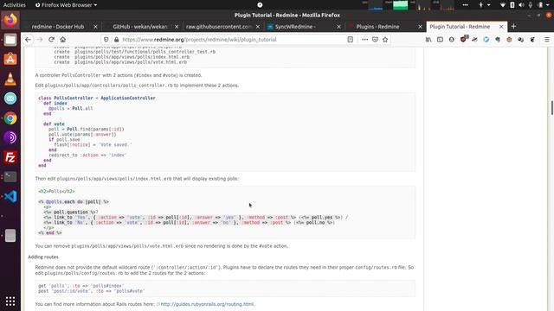The height and width of the screenshot is (311, 554).
Task: Switch to the GitHub wekan/wekan tab
Action: tap(140, 27)
